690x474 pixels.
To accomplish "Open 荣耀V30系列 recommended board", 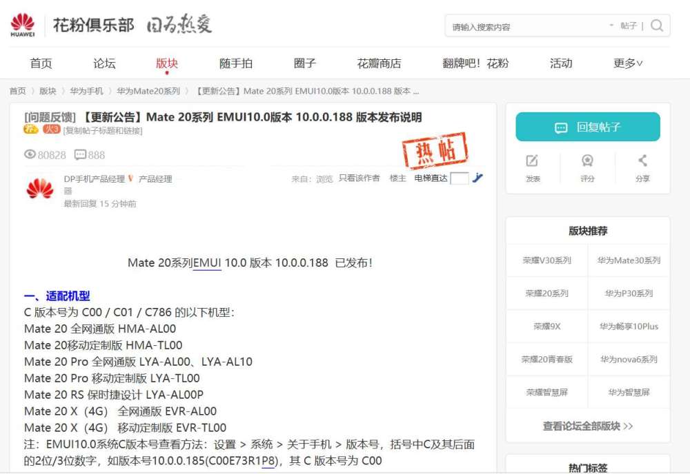I will pos(547,260).
